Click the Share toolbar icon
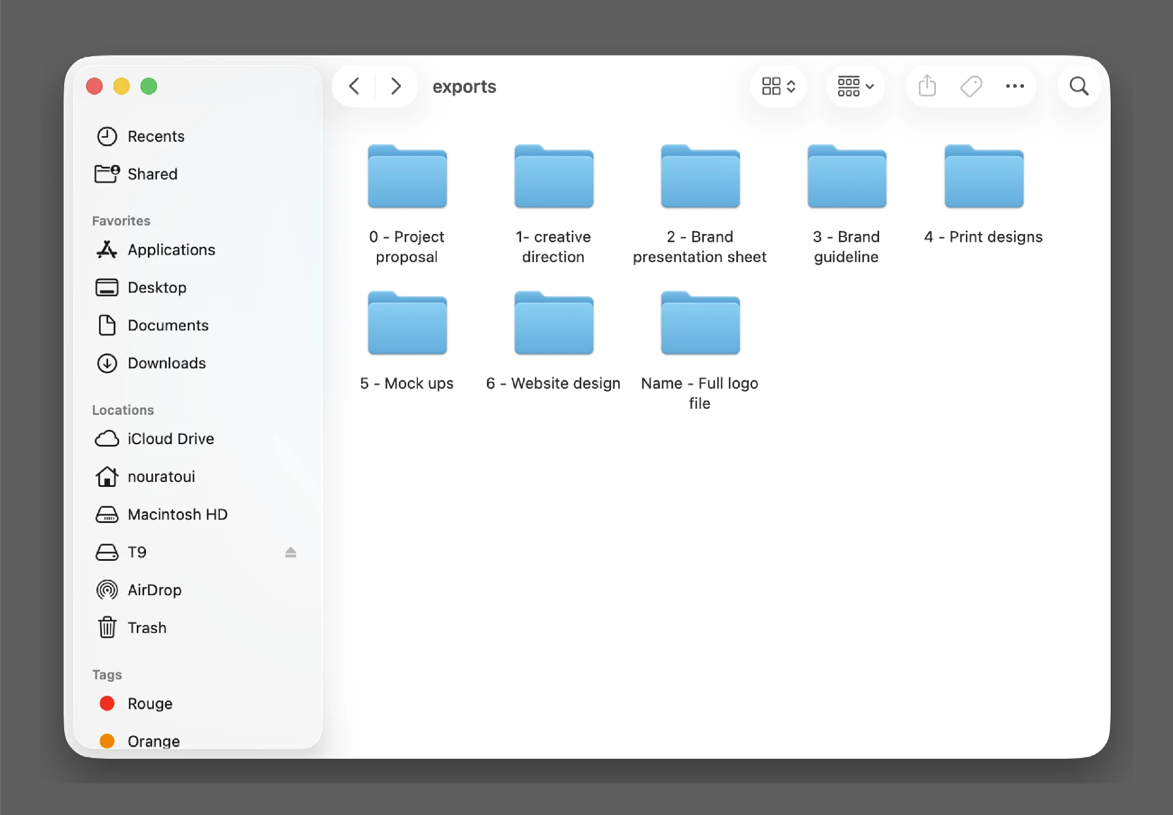 (927, 86)
